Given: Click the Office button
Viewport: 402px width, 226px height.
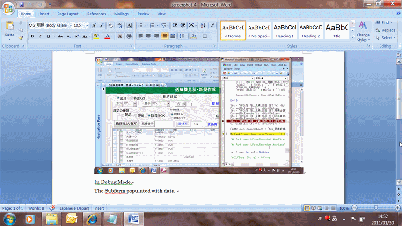Looking at the screenshot, I should tap(8, 8).
